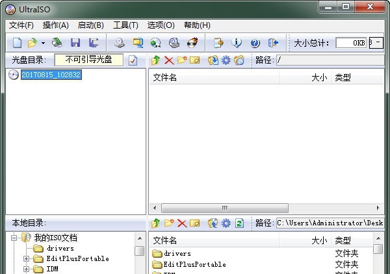This screenshot has width=390, height=274.
Task: Click local tree scrollbar up arrow
Action: pyautogui.click(x=140, y=238)
